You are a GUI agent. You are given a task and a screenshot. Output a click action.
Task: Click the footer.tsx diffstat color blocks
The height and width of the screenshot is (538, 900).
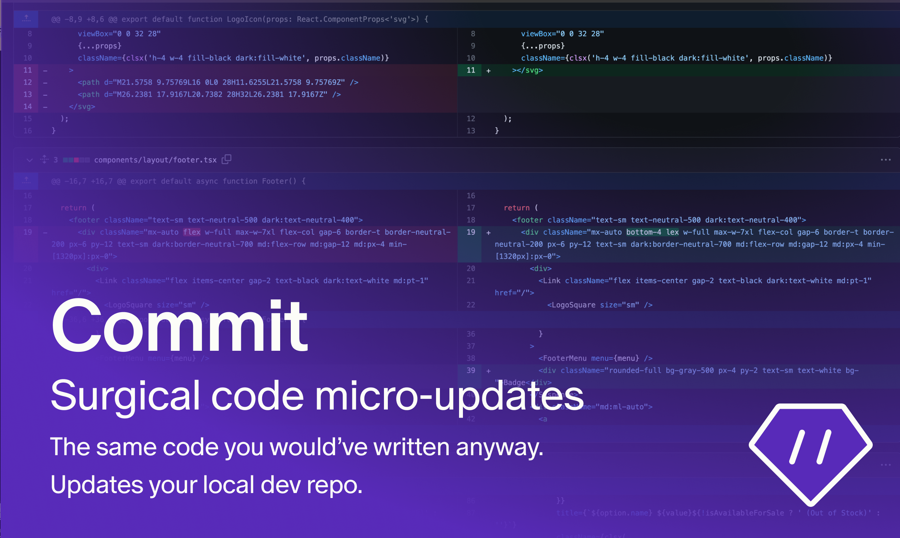point(76,160)
